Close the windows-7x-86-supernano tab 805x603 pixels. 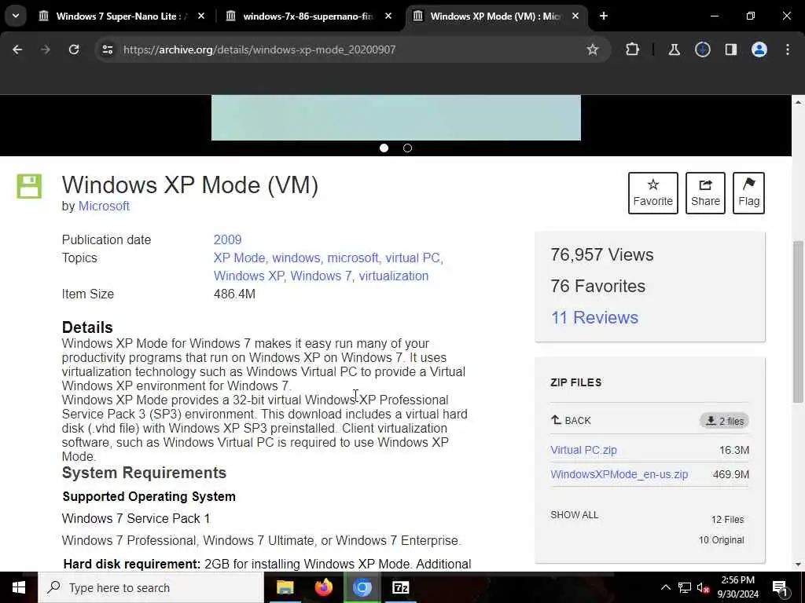coord(388,16)
